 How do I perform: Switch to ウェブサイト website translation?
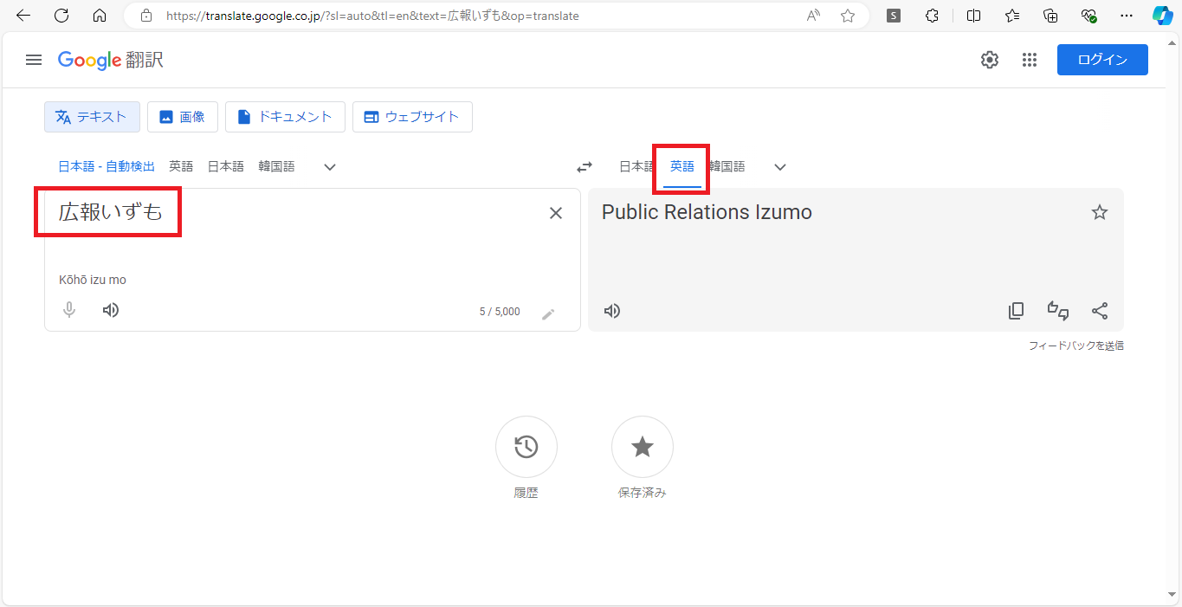click(x=412, y=117)
